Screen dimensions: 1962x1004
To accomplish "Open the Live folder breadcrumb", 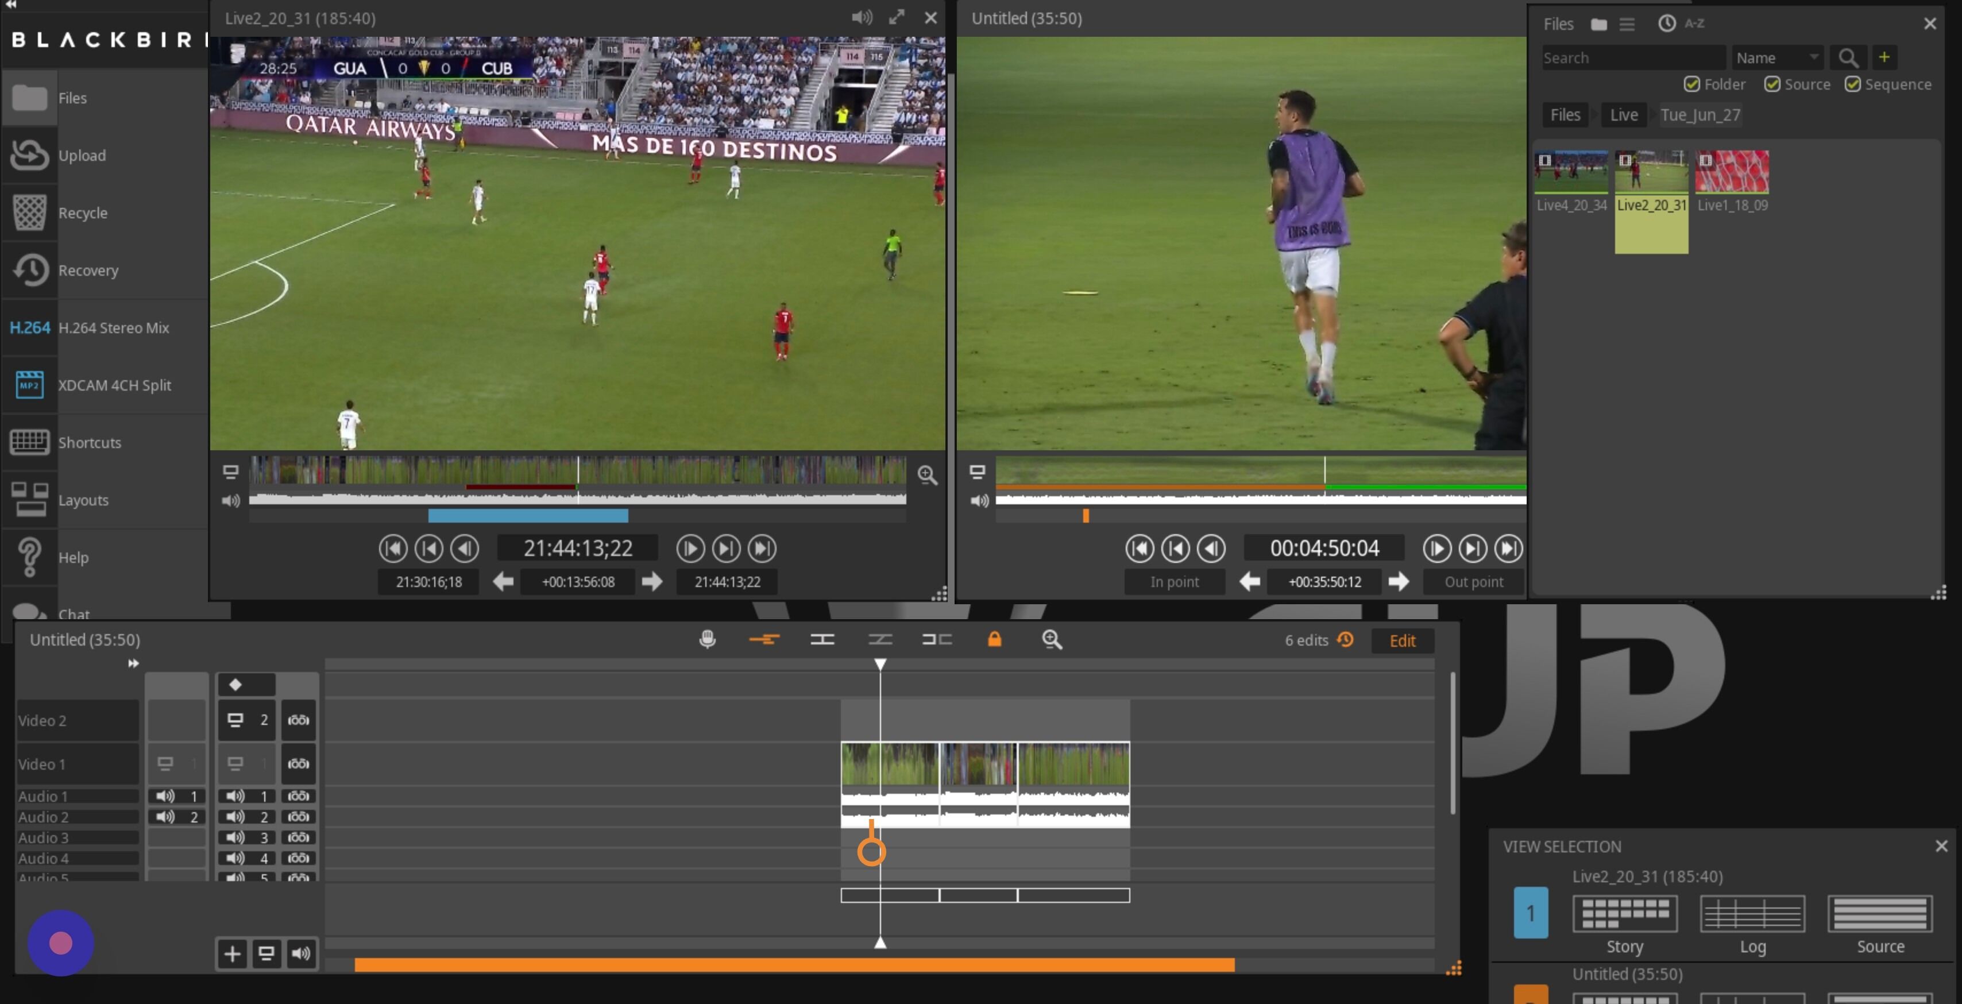I will click(x=1623, y=114).
